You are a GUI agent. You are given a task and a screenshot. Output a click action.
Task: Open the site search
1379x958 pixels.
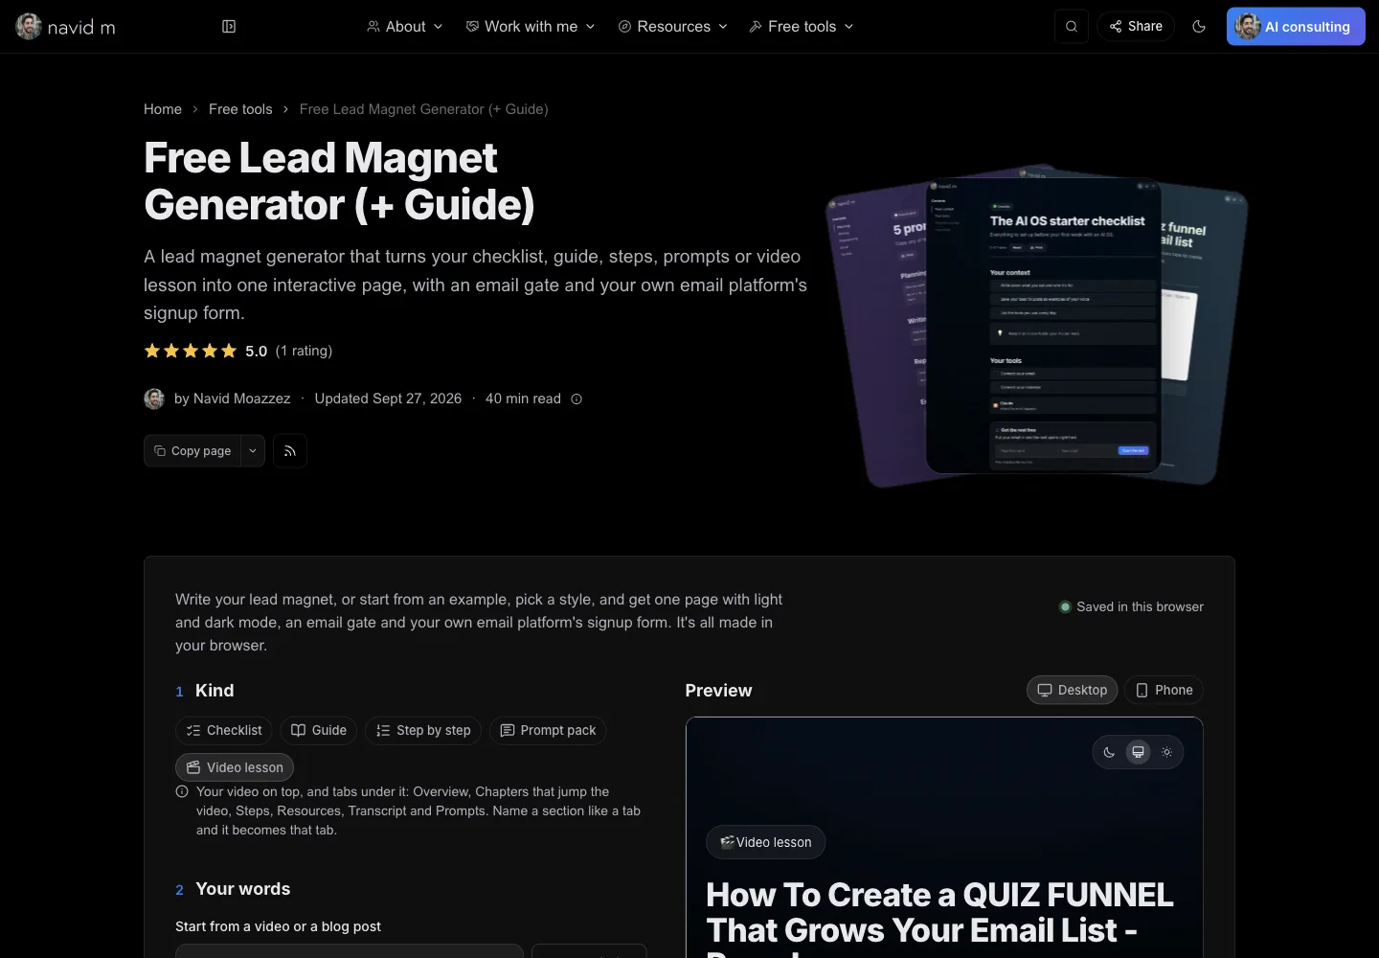point(1072,27)
